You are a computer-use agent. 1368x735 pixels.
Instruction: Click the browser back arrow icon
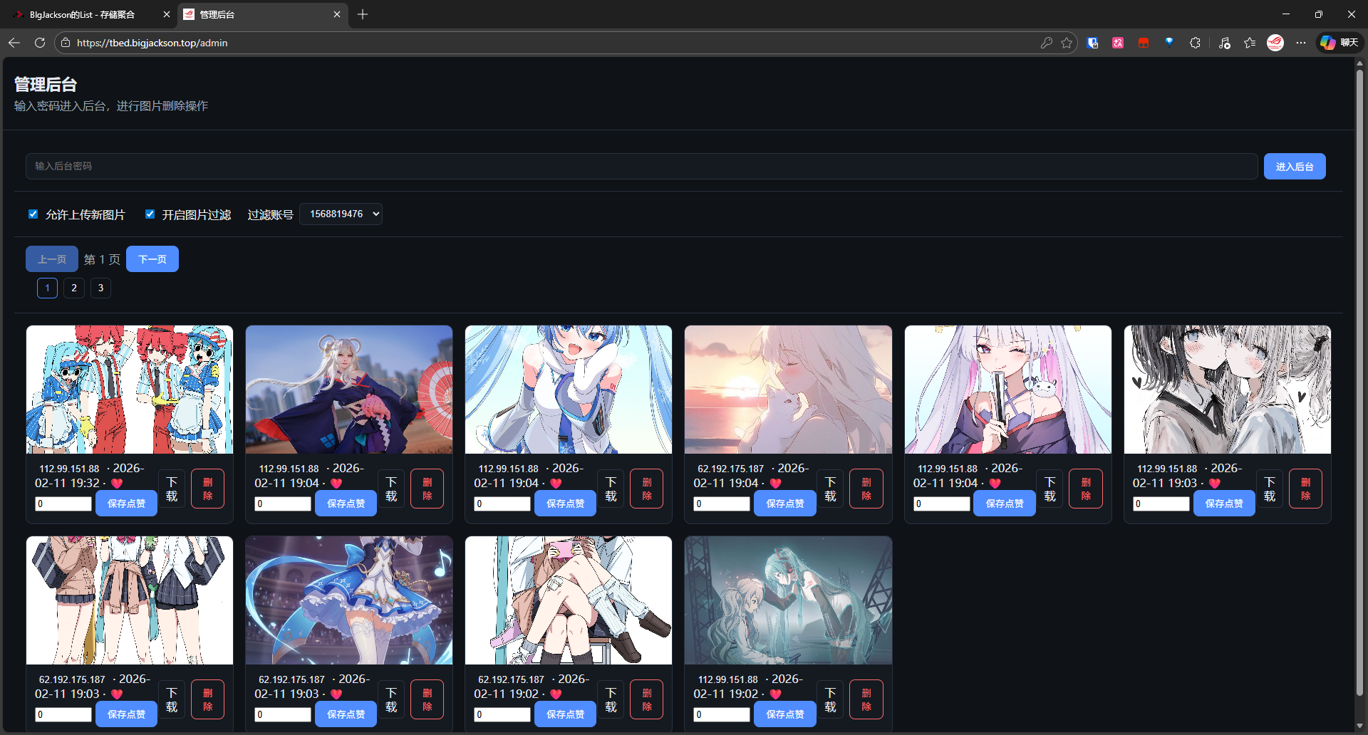pos(14,43)
